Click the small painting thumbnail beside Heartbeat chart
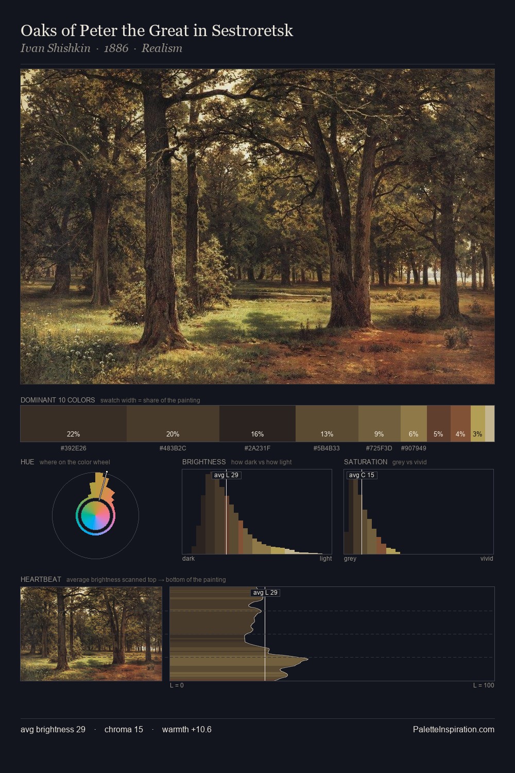The width and height of the screenshot is (515, 773). (x=91, y=634)
